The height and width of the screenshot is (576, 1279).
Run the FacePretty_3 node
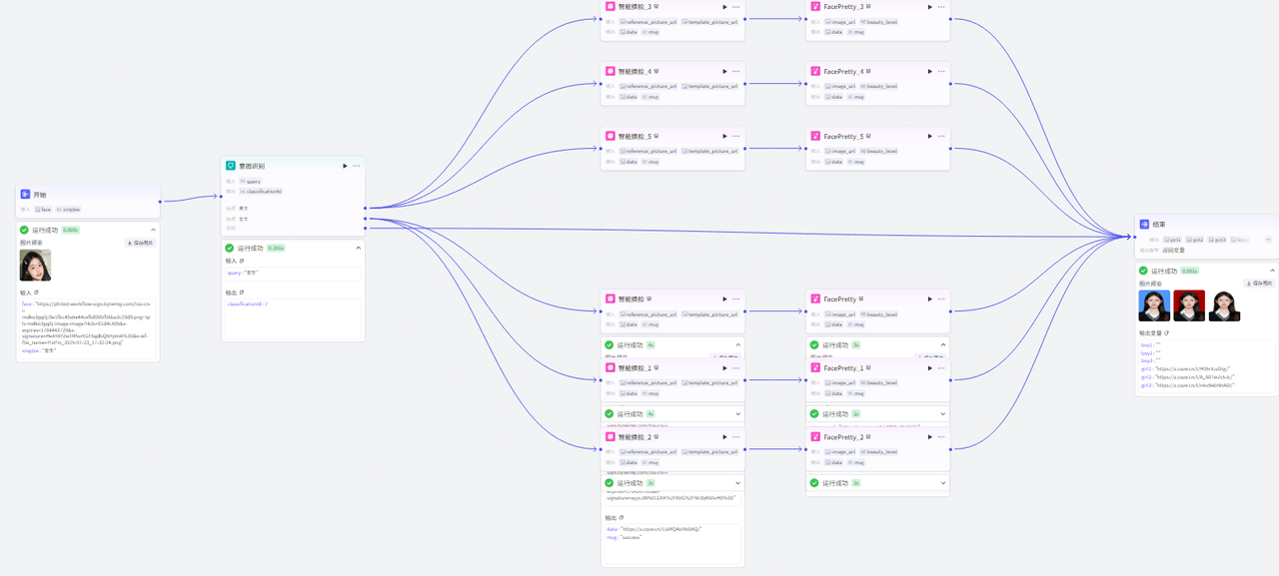930,7
